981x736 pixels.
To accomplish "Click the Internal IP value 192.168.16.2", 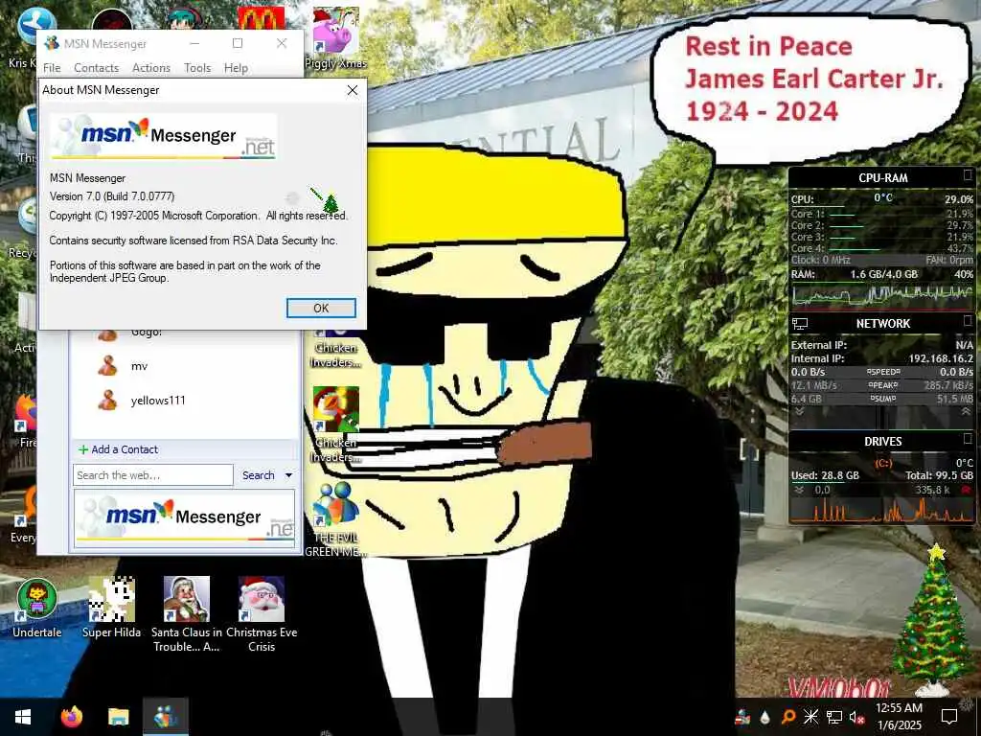I will coord(941,358).
